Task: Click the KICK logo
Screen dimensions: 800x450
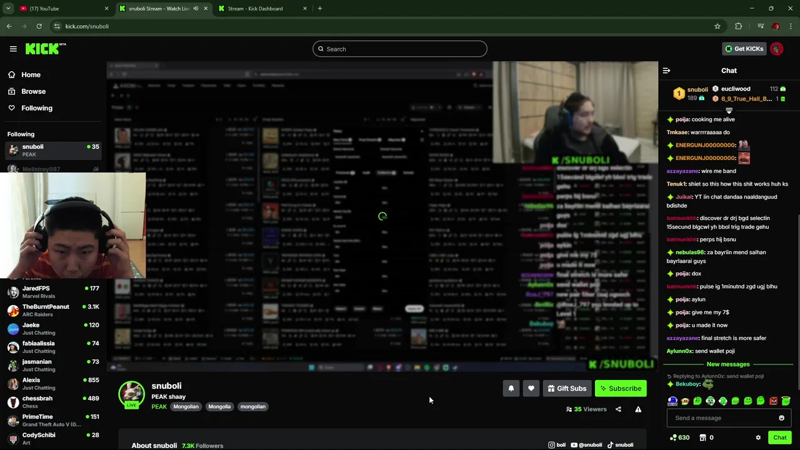Action: tap(46, 49)
